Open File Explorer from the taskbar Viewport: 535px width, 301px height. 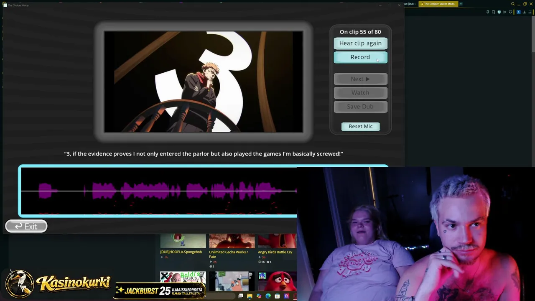tap(250, 296)
